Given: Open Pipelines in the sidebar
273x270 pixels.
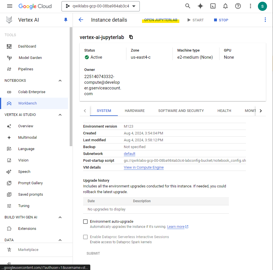Looking at the screenshot, I should click(34, 69).
